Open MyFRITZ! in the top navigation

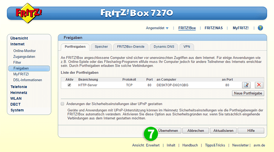(241, 28)
